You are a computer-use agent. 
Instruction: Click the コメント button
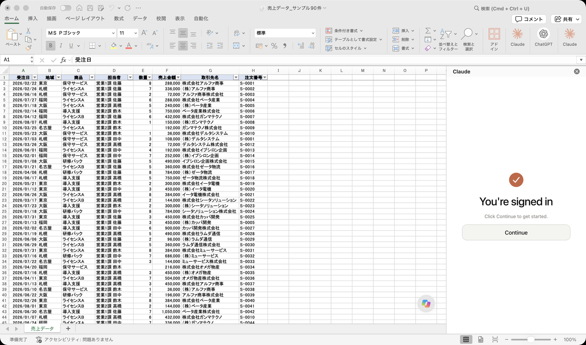529,19
